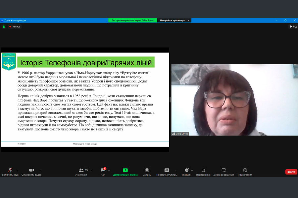Start Демонстрация экрана screen sharing
The image size is (298, 198).
click(x=125, y=172)
